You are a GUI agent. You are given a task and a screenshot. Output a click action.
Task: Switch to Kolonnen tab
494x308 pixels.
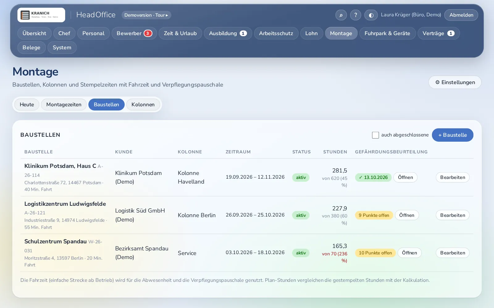[143, 104]
